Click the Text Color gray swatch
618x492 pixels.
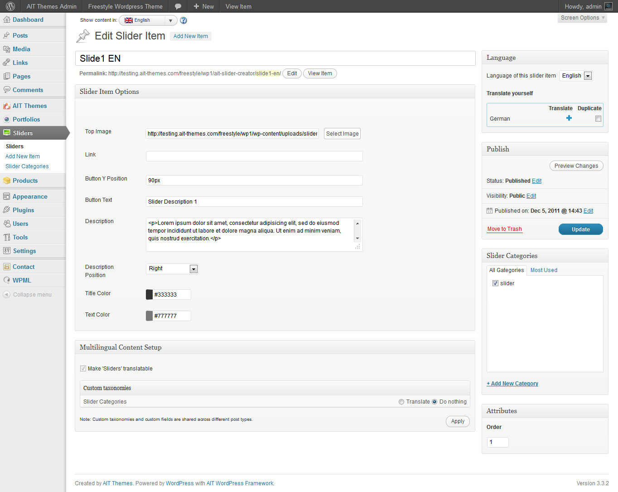149,316
